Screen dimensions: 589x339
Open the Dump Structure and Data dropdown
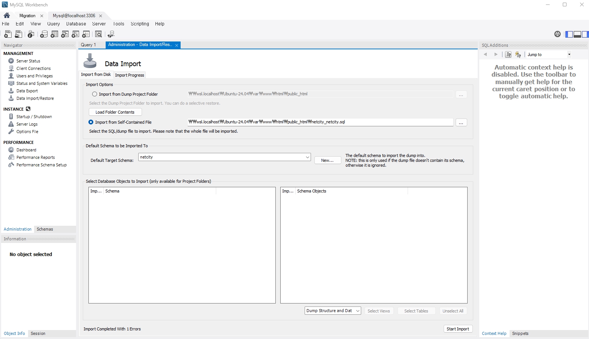(357, 311)
